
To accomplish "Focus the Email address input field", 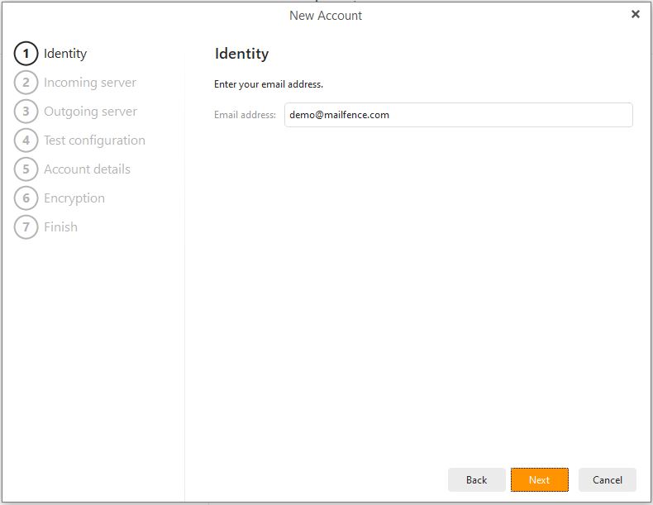I will click(x=459, y=115).
